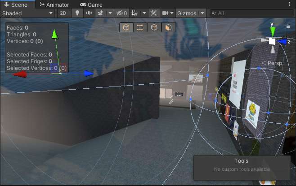Switch to the Game tab
The image size is (296, 186).
pos(91,4)
